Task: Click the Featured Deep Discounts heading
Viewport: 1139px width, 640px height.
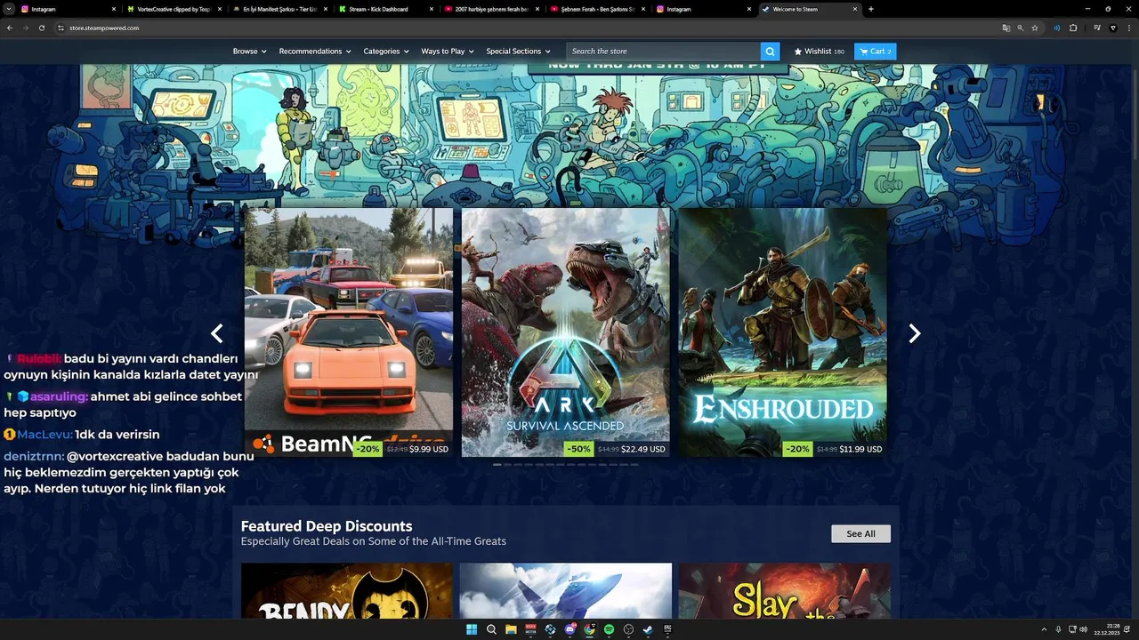Action: 327,526
